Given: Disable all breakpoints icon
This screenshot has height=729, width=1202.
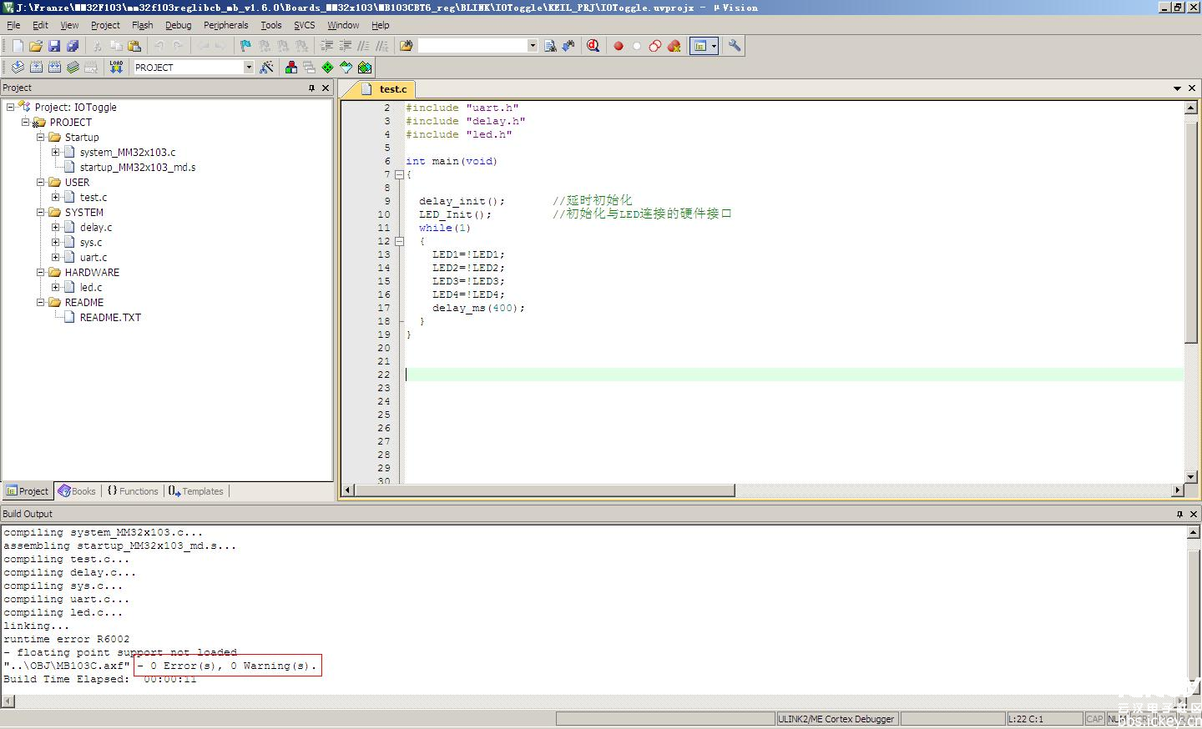Looking at the screenshot, I should (655, 46).
